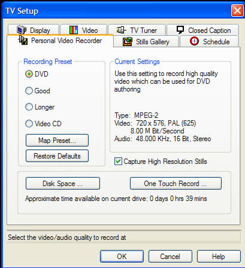Click the Stills Gallery picture icon
Viewport: 245px width, 268px height.
[x=128, y=41]
